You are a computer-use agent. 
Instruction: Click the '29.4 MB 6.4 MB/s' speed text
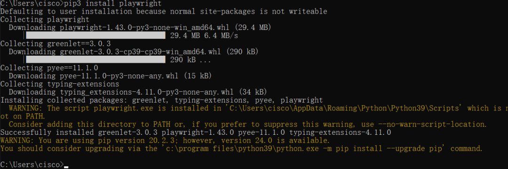[x=204, y=36]
